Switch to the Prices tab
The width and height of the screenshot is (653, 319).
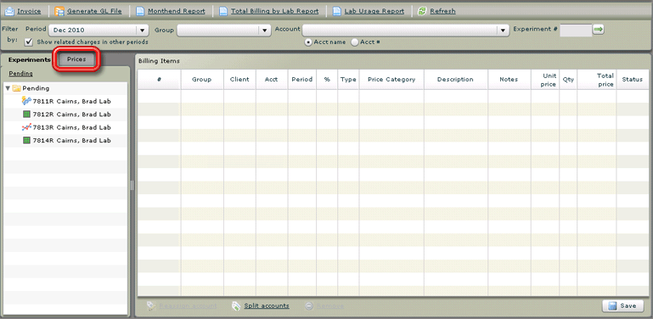pos(76,59)
